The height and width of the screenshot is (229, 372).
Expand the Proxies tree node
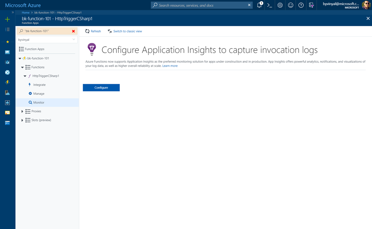[22, 111]
